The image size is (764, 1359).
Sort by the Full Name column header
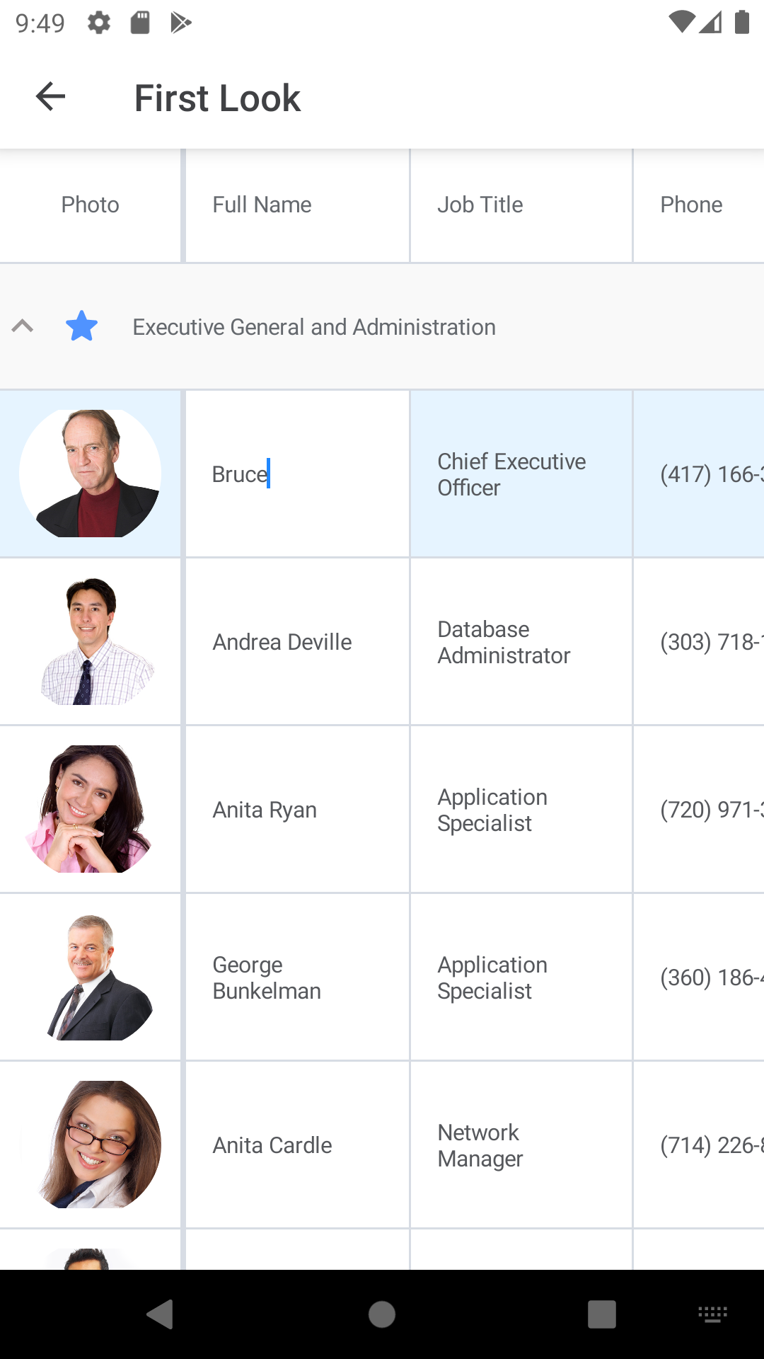tap(262, 205)
